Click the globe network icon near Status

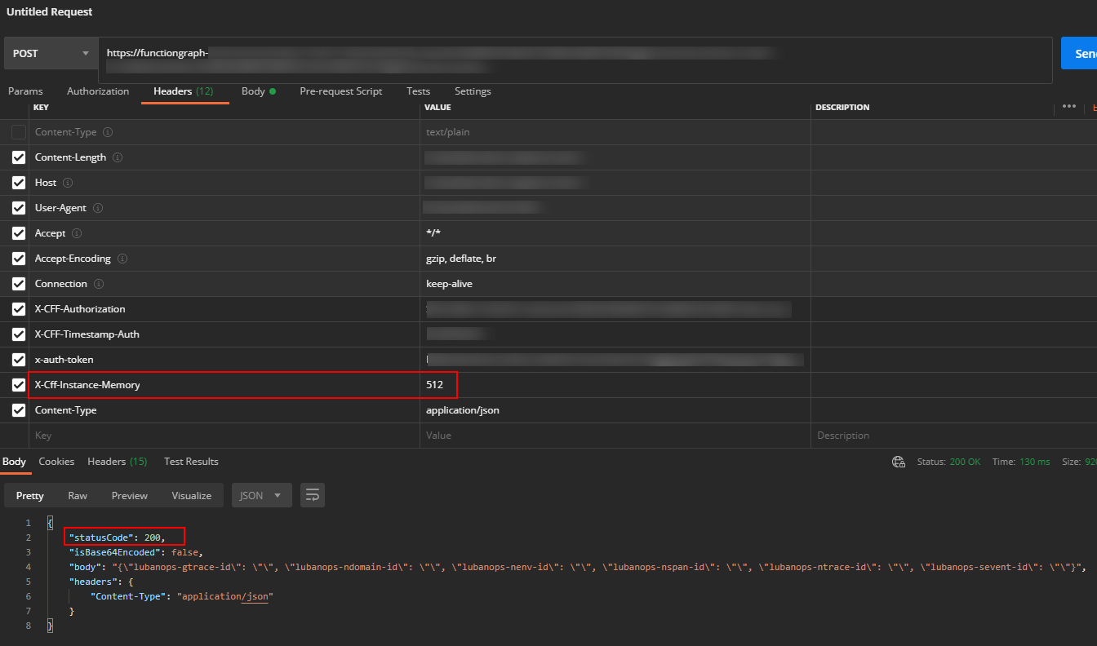click(899, 462)
